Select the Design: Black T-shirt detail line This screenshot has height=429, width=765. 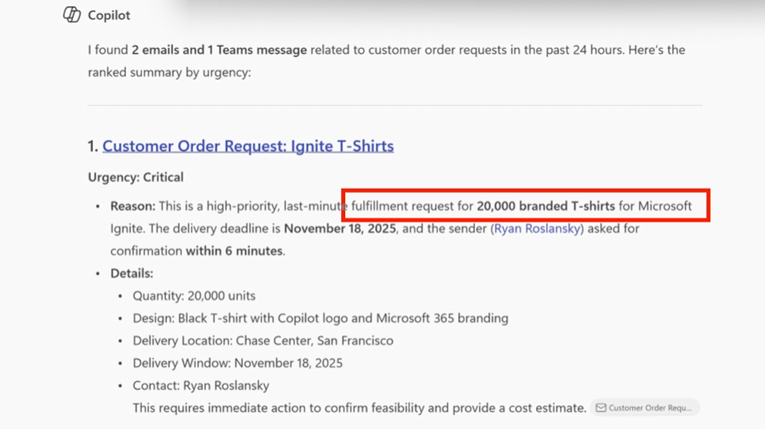point(320,318)
